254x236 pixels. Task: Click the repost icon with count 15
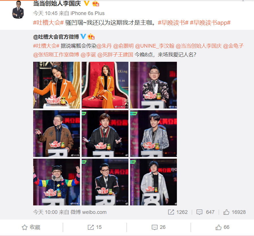point(91,227)
